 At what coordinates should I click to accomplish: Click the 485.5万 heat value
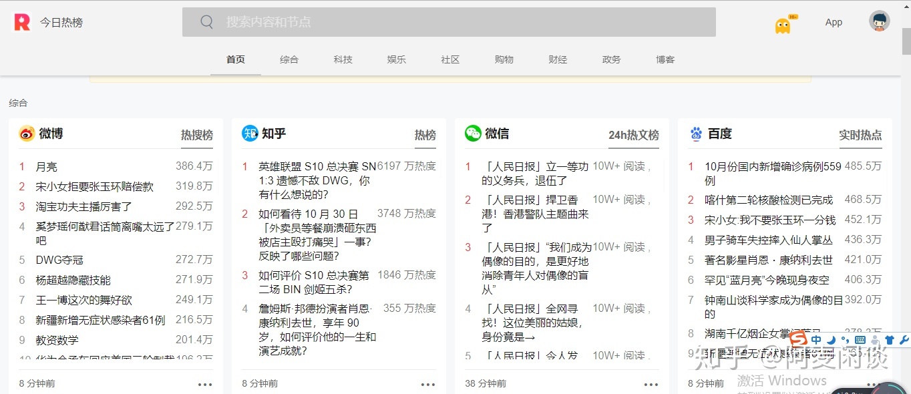pyautogui.click(x=863, y=166)
